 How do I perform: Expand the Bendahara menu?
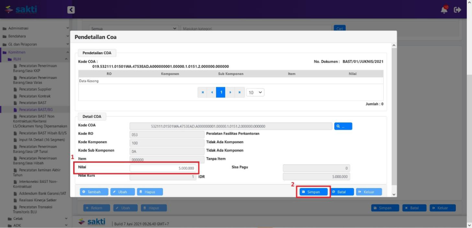point(36,36)
